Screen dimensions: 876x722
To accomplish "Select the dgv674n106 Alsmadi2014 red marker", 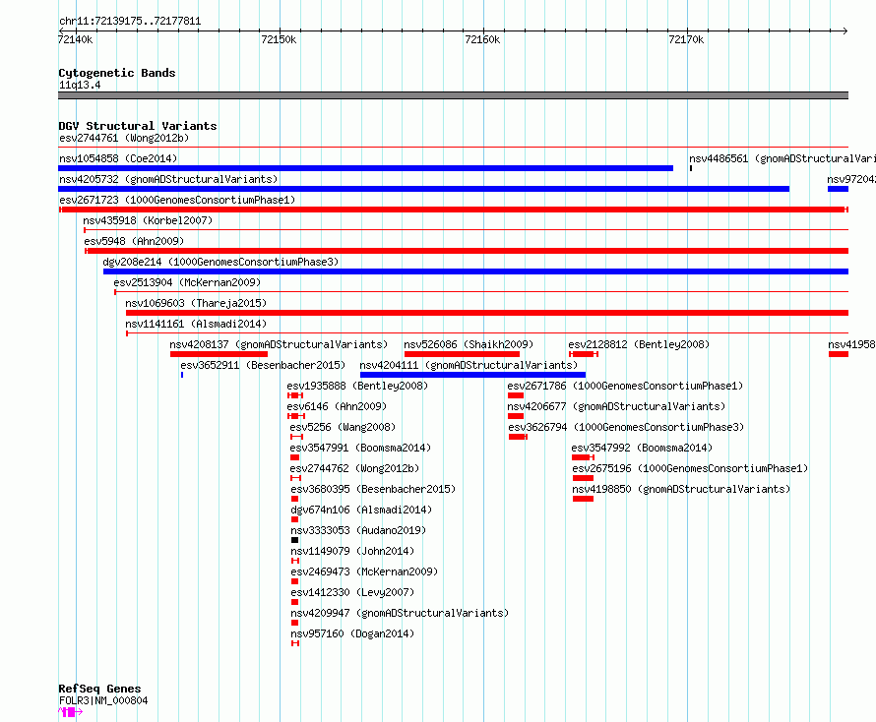I will click(x=295, y=519).
